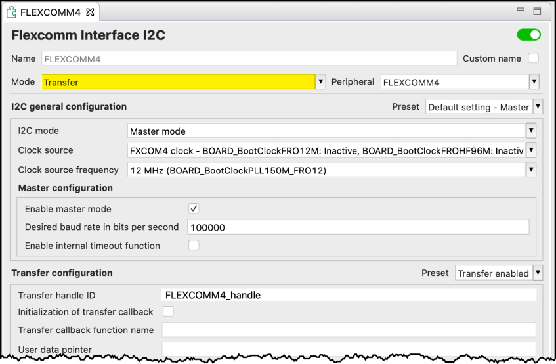Screen dimensions: 556x364
Task: Click the FLEXCOMM4 peripheral tab icon
Action: (11, 12)
